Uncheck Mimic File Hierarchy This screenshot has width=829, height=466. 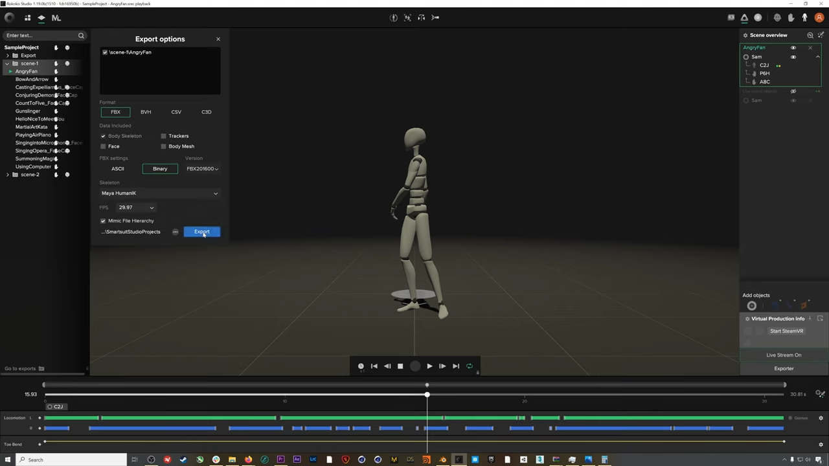(x=103, y=221)
